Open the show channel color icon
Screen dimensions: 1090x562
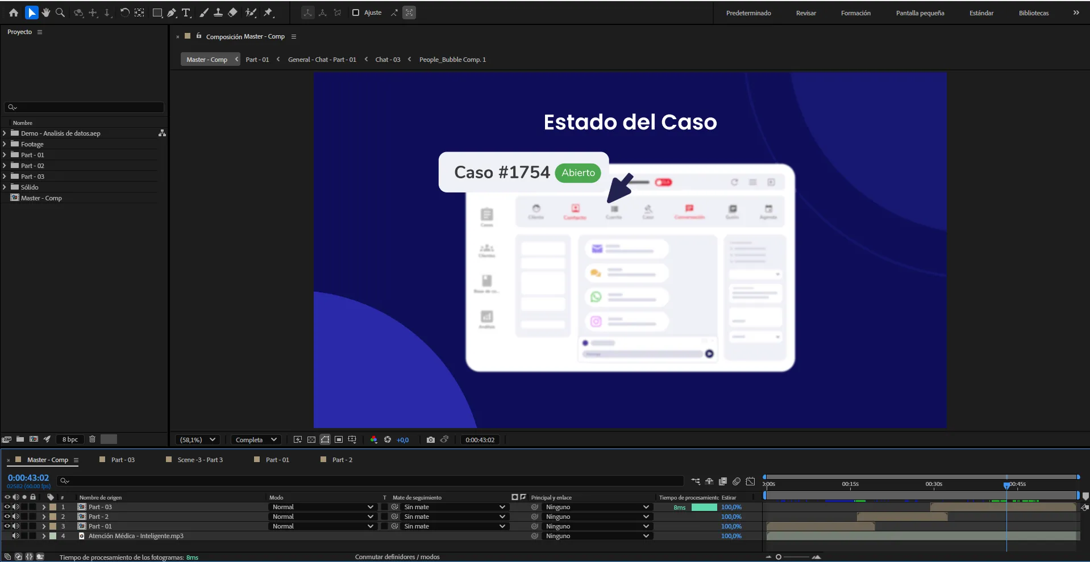373,439
